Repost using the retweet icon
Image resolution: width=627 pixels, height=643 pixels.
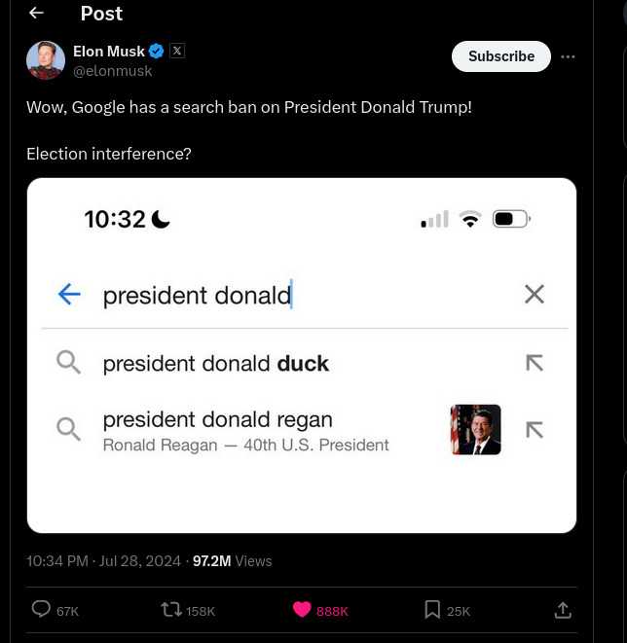tap(171, 609)
